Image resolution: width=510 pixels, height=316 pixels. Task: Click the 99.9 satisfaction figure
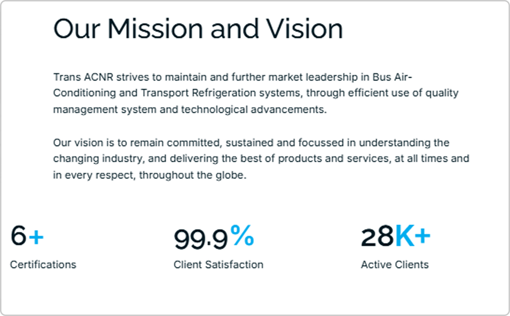click(200, 239)
